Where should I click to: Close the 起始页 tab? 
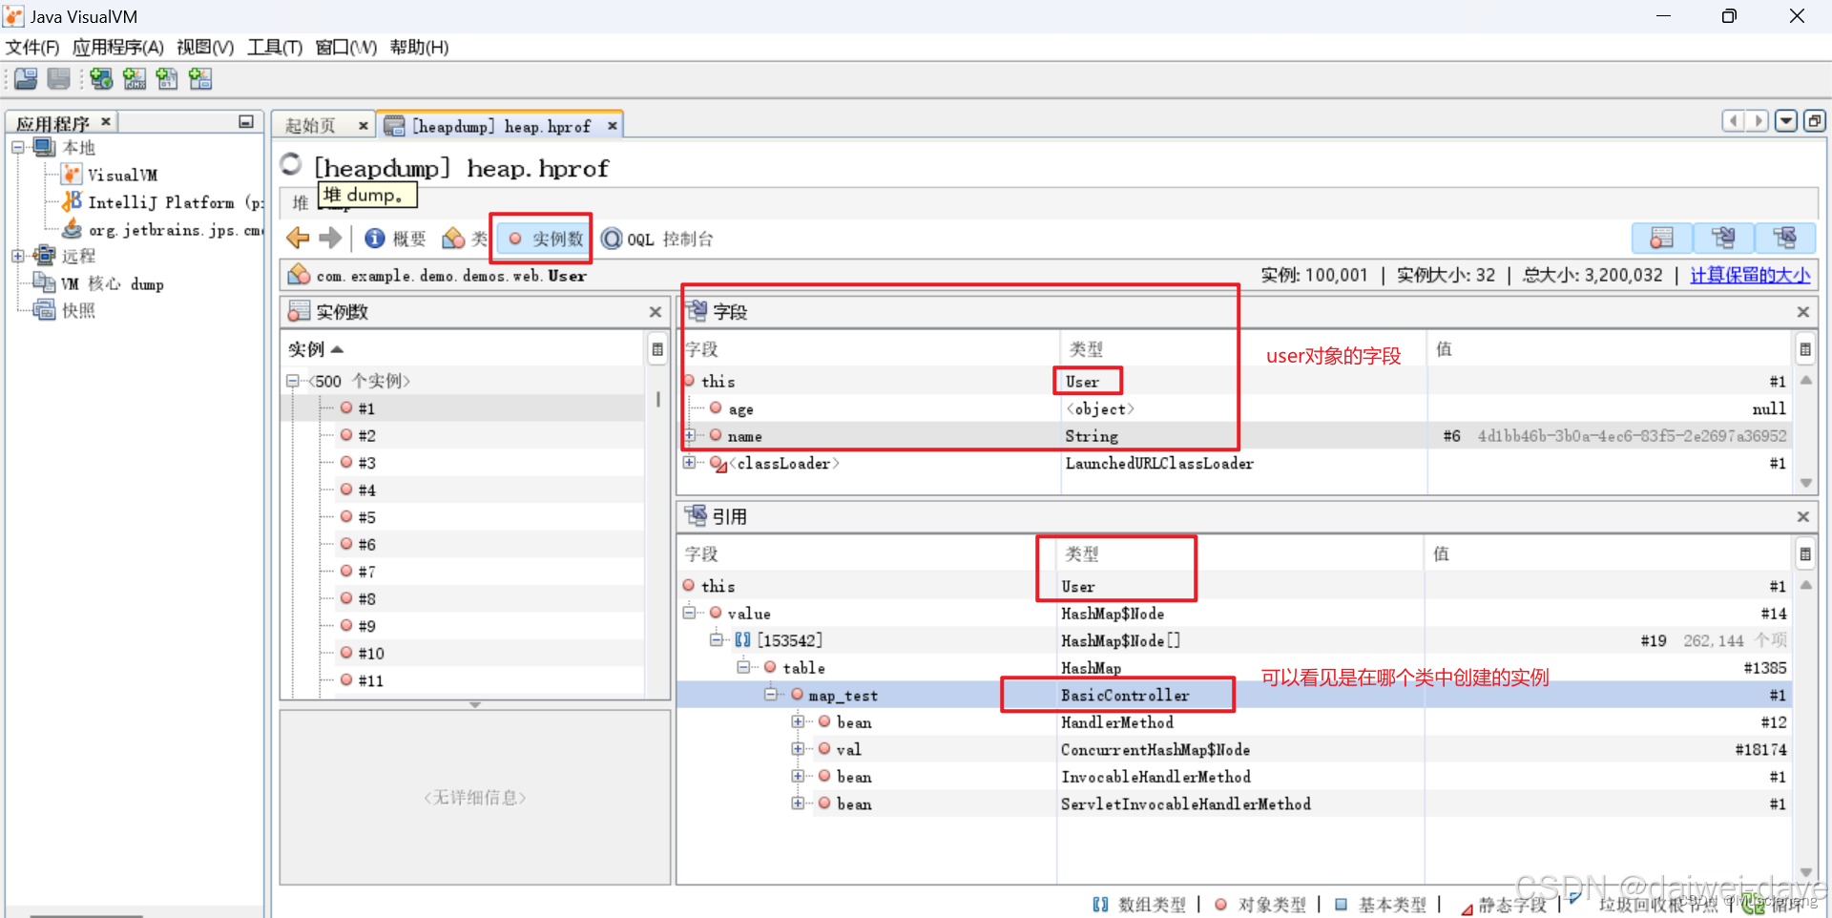point(363,126)
